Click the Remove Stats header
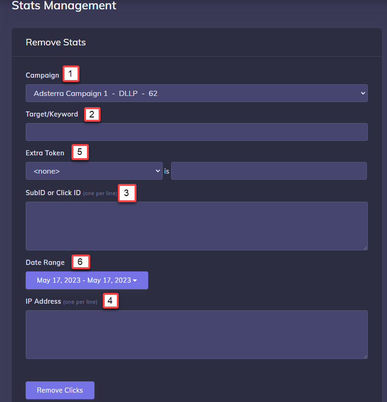Image resolution: width=387 pixels, height=402 pixels. coord(56,42)
